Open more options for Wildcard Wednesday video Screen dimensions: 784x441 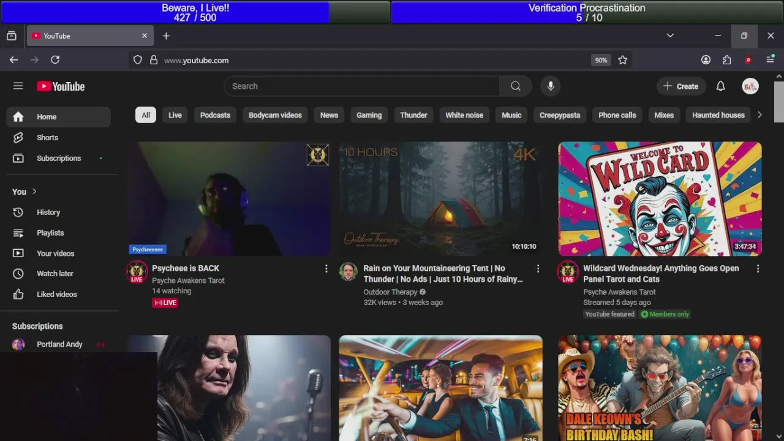pos(758,269)
